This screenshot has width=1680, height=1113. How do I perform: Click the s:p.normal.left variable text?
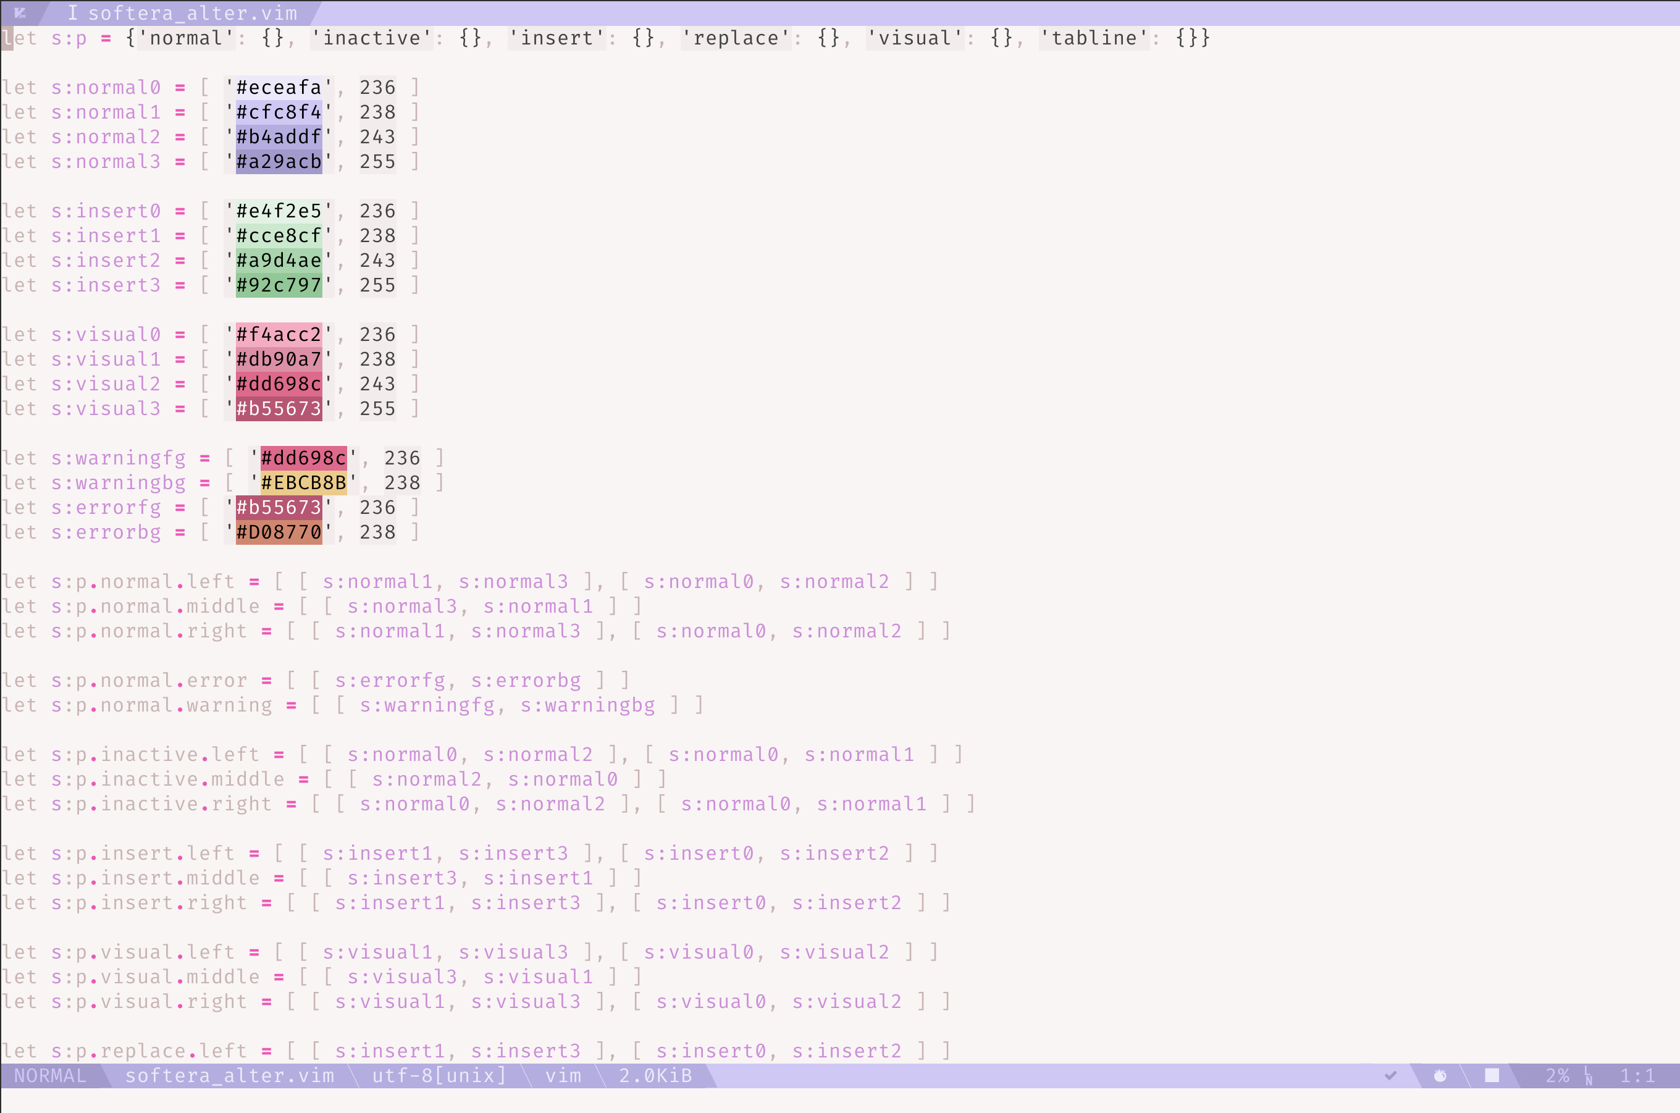tap(142, 581)
